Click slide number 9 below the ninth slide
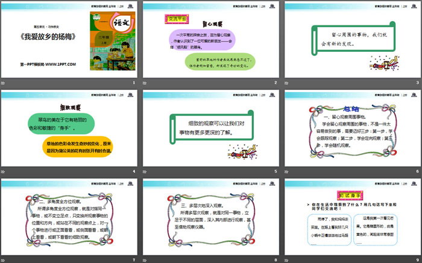This screenshot has width=422, height=263. (x=417, y=260)
